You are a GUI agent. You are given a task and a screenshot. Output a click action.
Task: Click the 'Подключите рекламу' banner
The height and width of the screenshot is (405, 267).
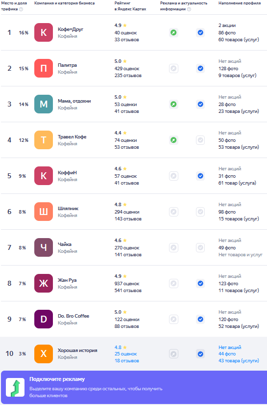[133, 387]
